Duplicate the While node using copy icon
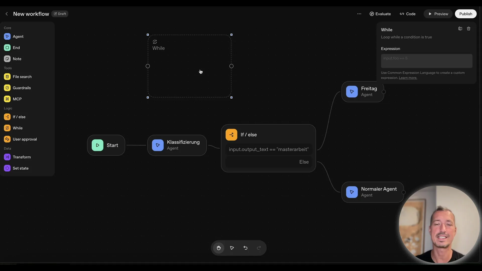This screenshot has width=482, height=271. tap(460, 28)
